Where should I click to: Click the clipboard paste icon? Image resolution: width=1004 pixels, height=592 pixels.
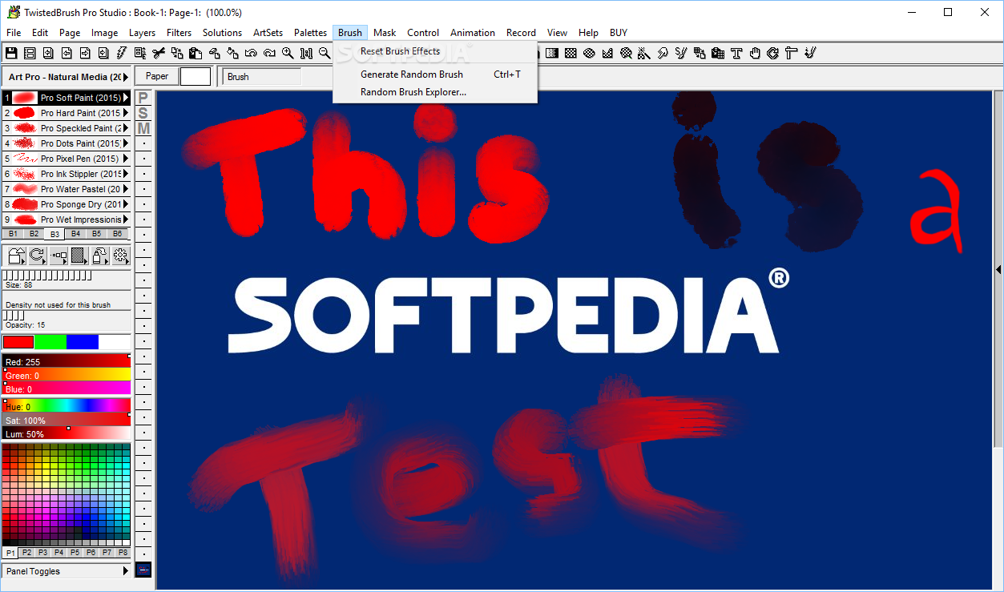pyautogui.click(x=196, y=53)
